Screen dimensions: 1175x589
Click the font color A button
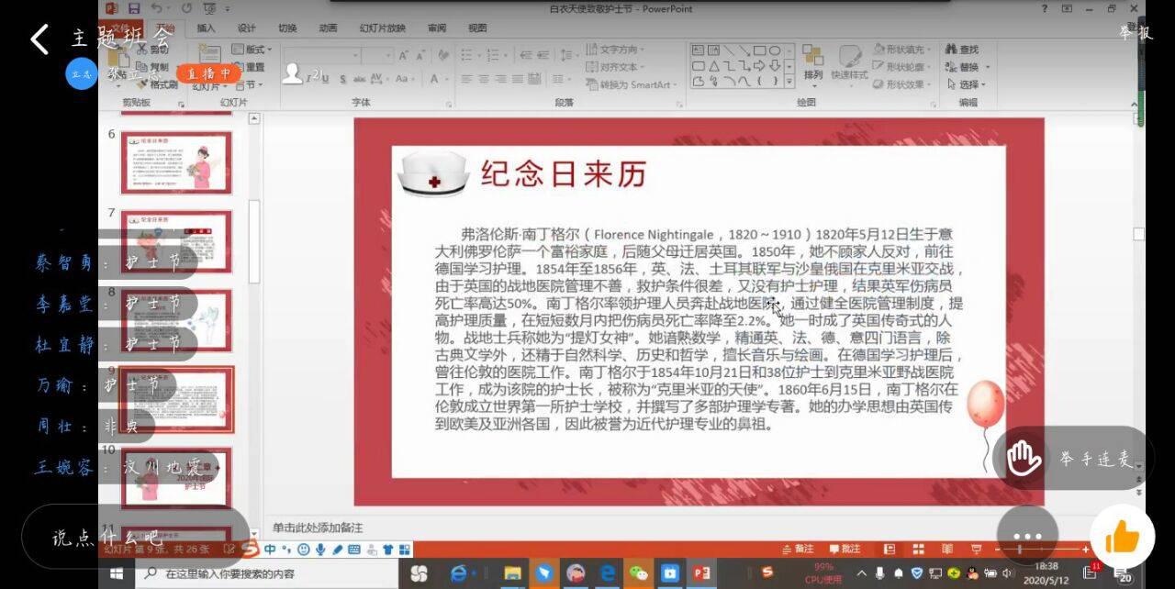pos(434,79)
